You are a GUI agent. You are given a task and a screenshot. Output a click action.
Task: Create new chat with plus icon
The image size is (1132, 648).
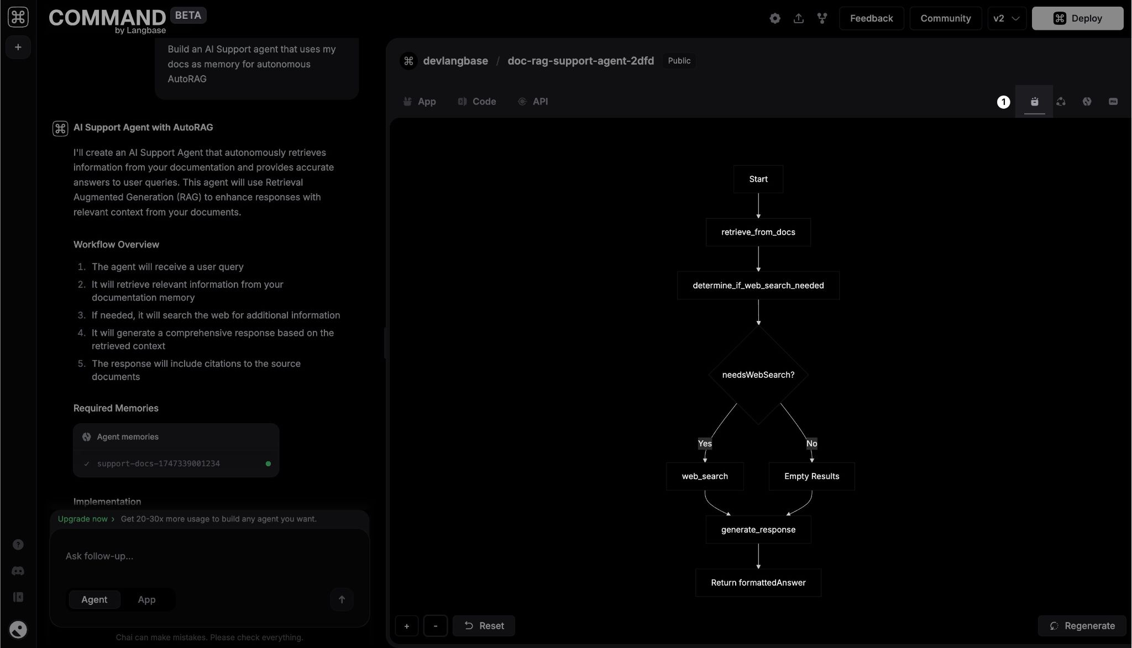pyautogui.click(x=18, y=48)
